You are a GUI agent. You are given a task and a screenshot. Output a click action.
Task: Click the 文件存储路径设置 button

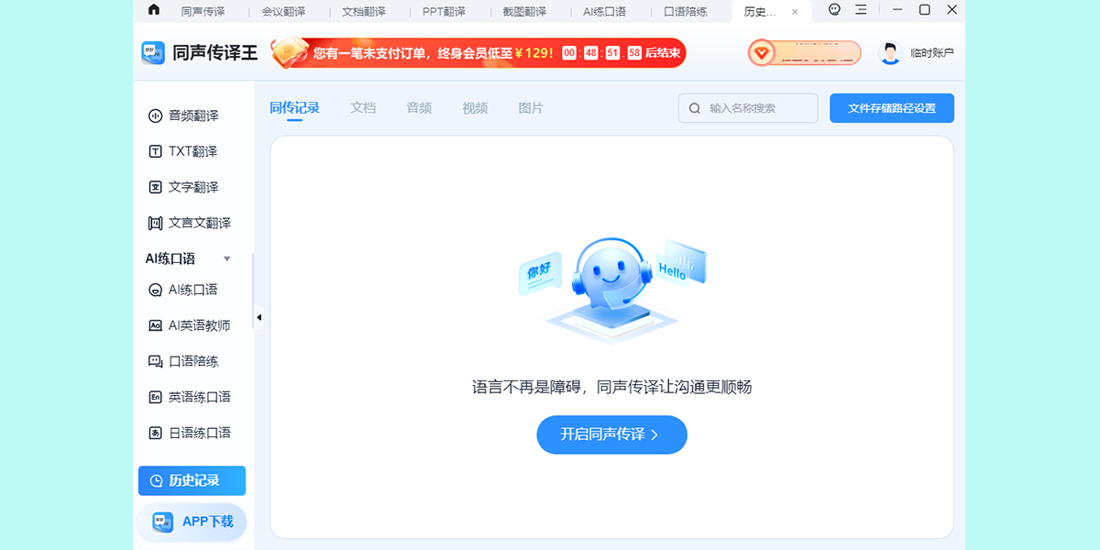(x=892, y=108)
